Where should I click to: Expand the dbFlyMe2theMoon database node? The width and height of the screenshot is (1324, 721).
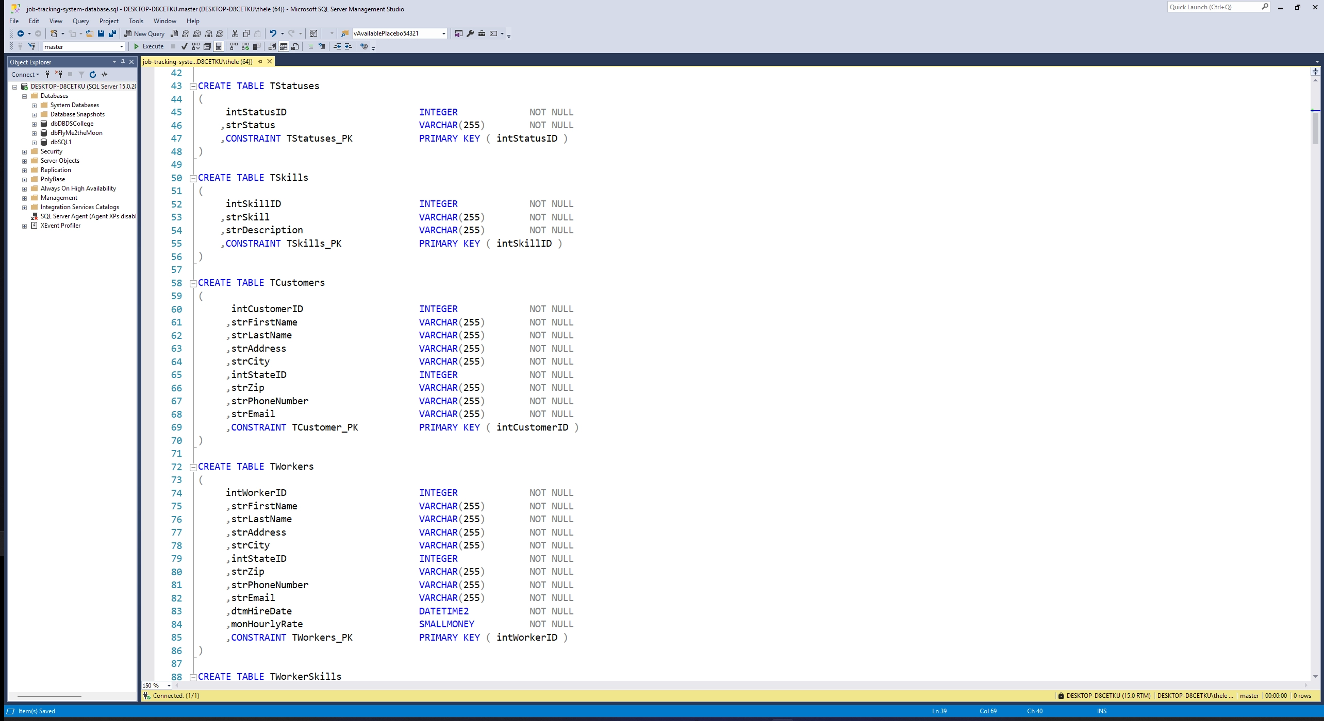[x=35, y=133]
